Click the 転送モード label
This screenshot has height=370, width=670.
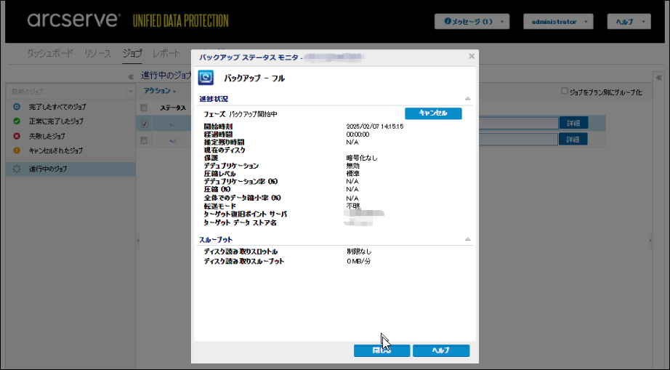tap(219, 206)
